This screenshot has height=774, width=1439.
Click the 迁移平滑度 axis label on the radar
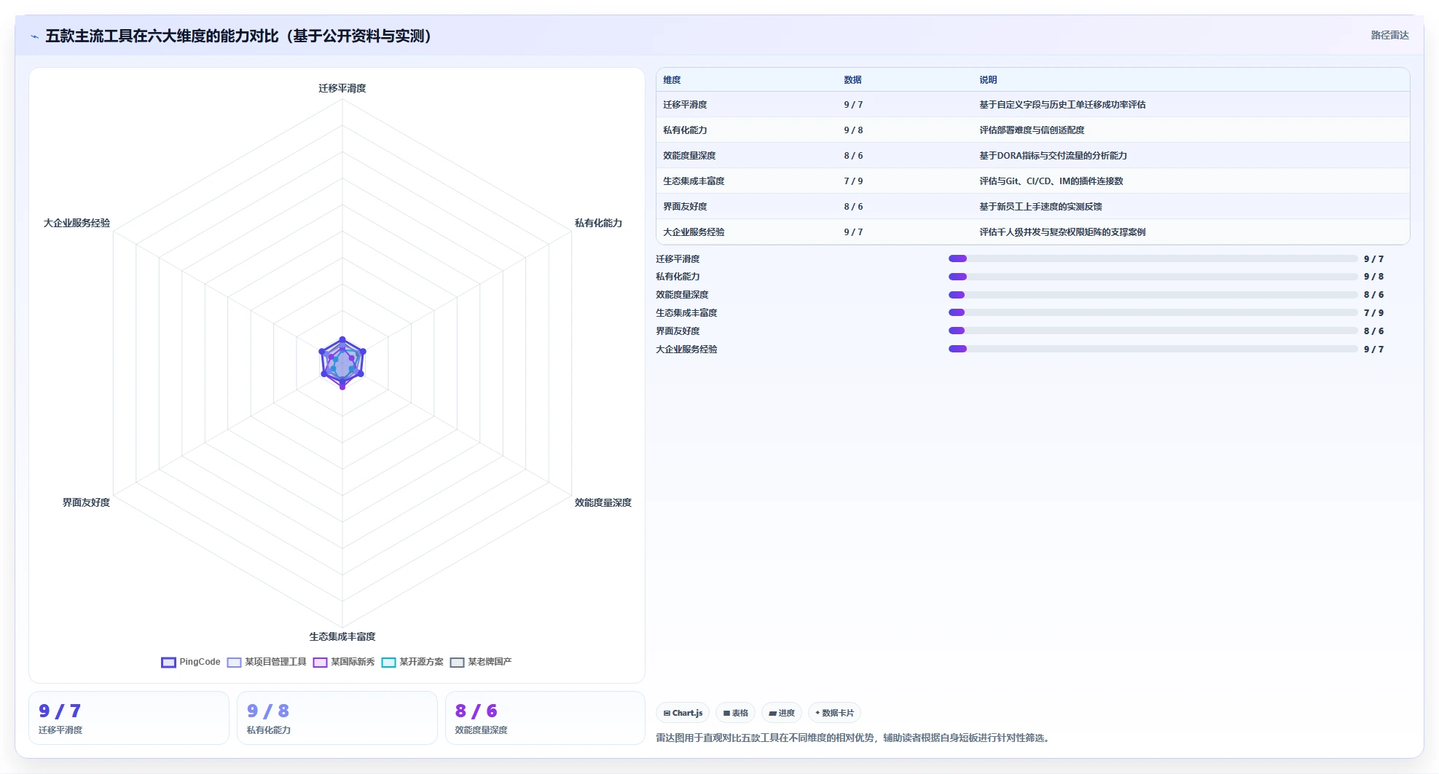pyautogui.click(x=342, y=88)
